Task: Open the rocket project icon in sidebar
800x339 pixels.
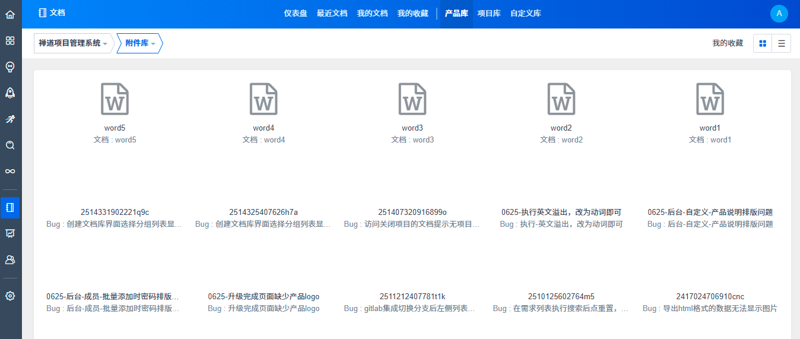Action: (10, 93)
